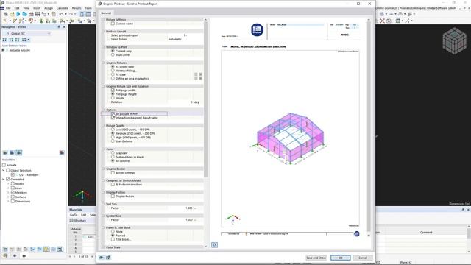Click the Cancel button in dialog
Viewport: 471px width, 265px height.
click(x=363, y=258)
